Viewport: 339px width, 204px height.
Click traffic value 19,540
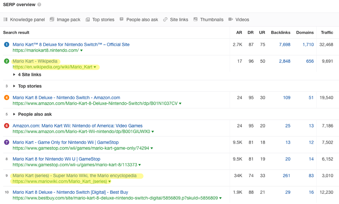pos(326,97)
